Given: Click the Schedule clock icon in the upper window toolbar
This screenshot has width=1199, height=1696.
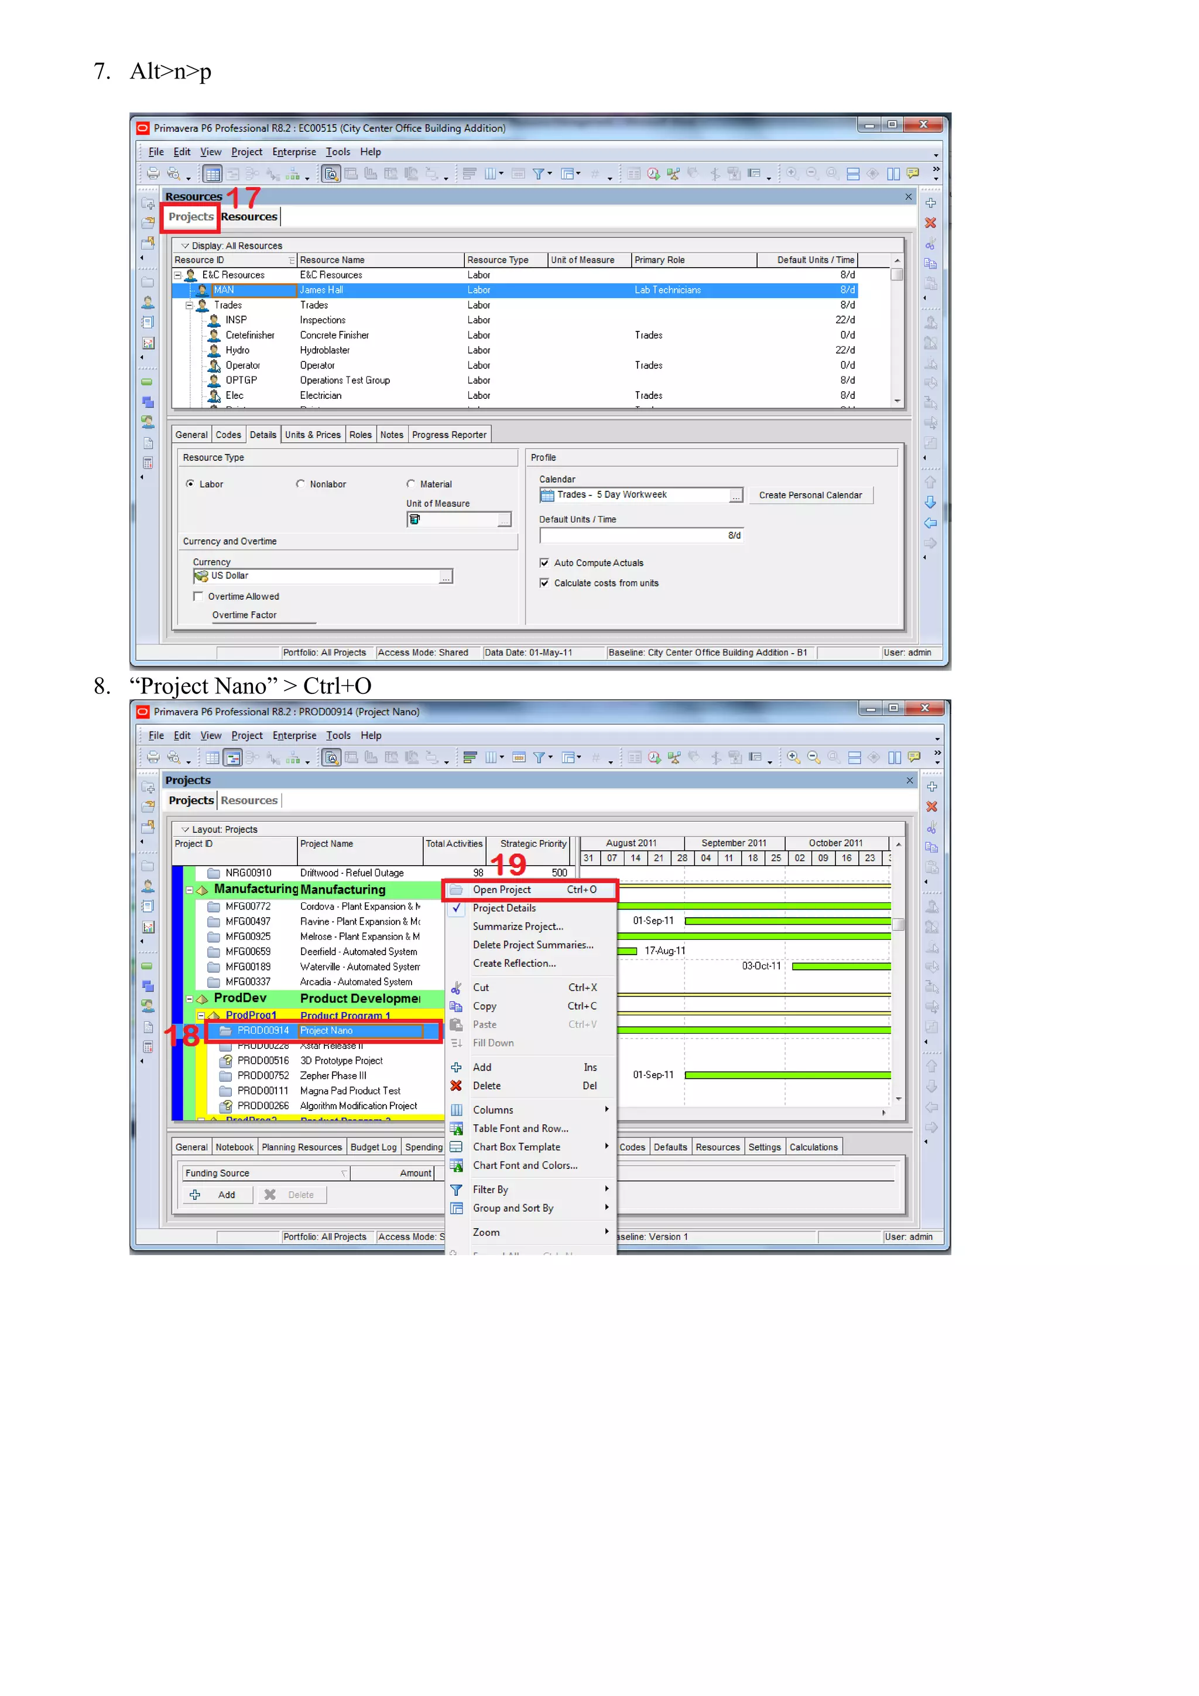Looking at the screenshot, I should click(653, 173).
